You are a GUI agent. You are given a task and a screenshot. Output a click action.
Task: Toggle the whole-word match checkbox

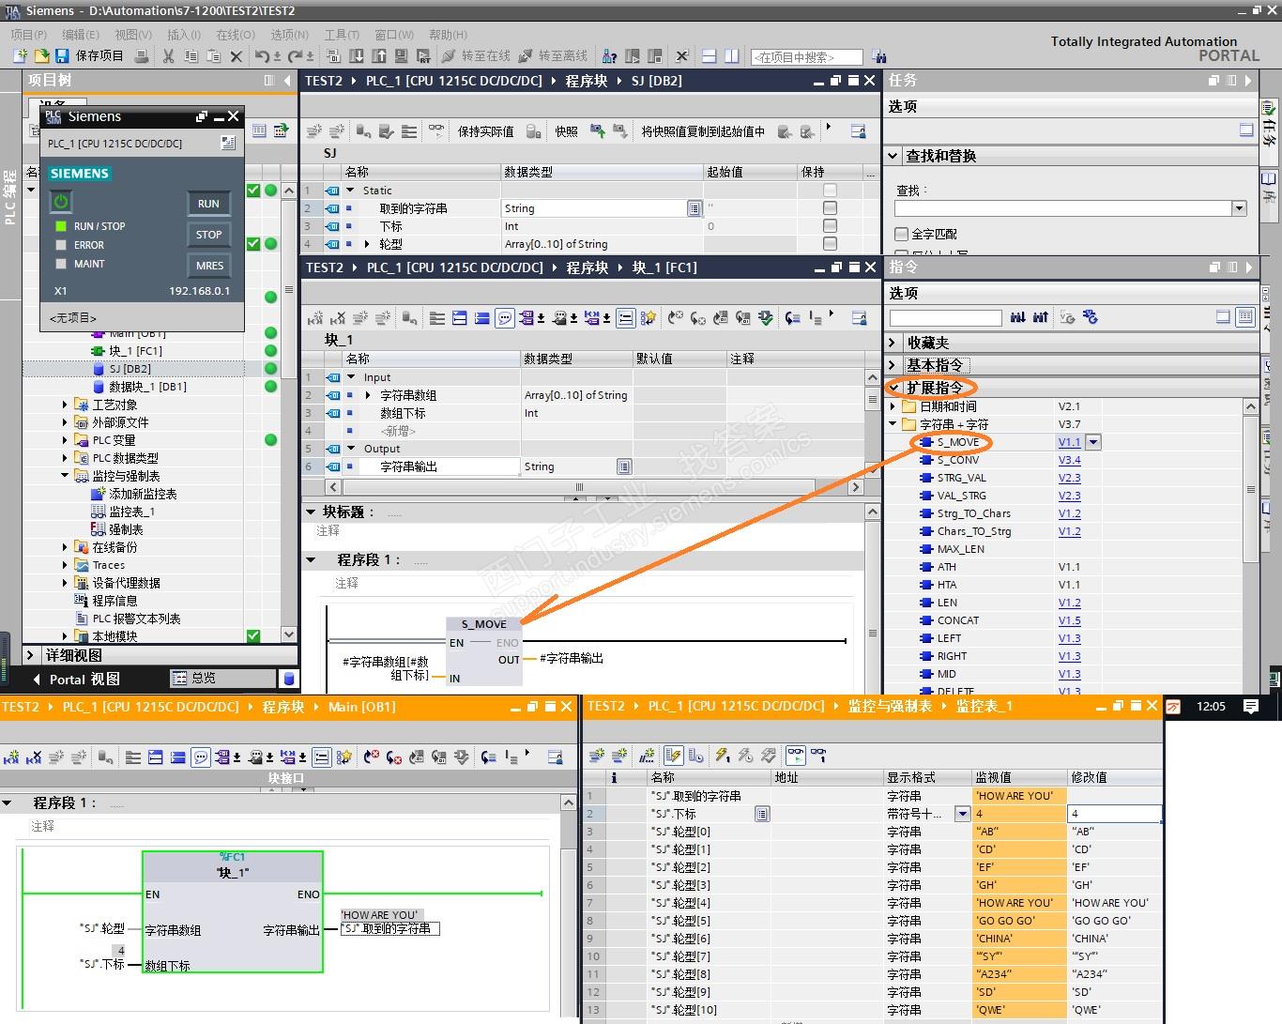coord(901,234)
